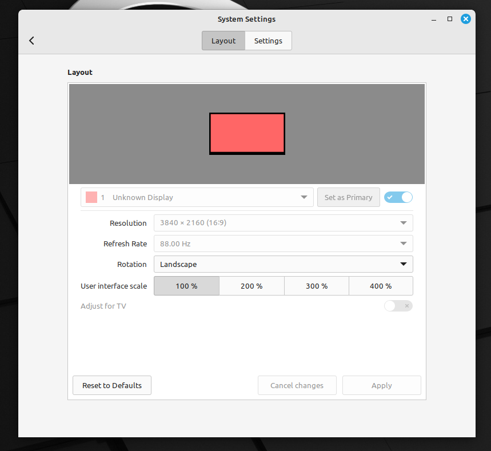
Task: Click the Layout section heading
Action: 80,73
